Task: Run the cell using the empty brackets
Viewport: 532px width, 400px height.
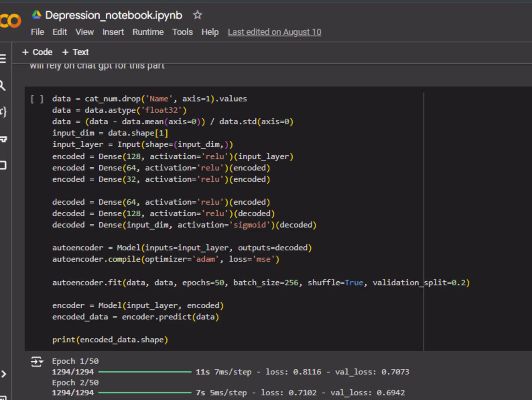Action: coord(37,99)
